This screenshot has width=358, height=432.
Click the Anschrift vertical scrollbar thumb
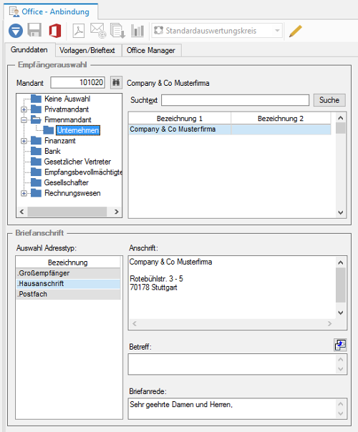pyautogui.click(x=341, y=285)
